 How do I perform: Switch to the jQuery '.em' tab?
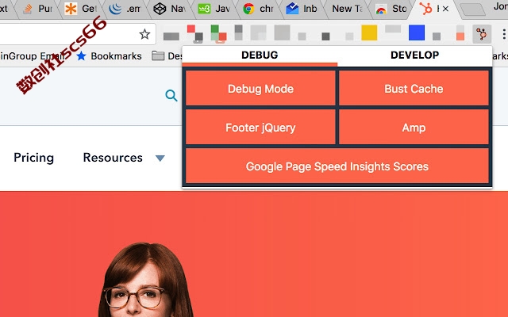pyautogui.click(x=125, y=9)
